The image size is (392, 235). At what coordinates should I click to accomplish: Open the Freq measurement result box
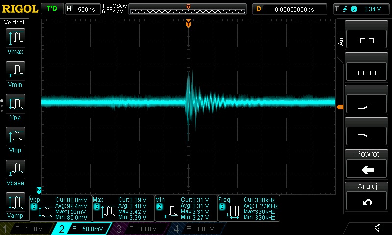[x=249, y=209]
